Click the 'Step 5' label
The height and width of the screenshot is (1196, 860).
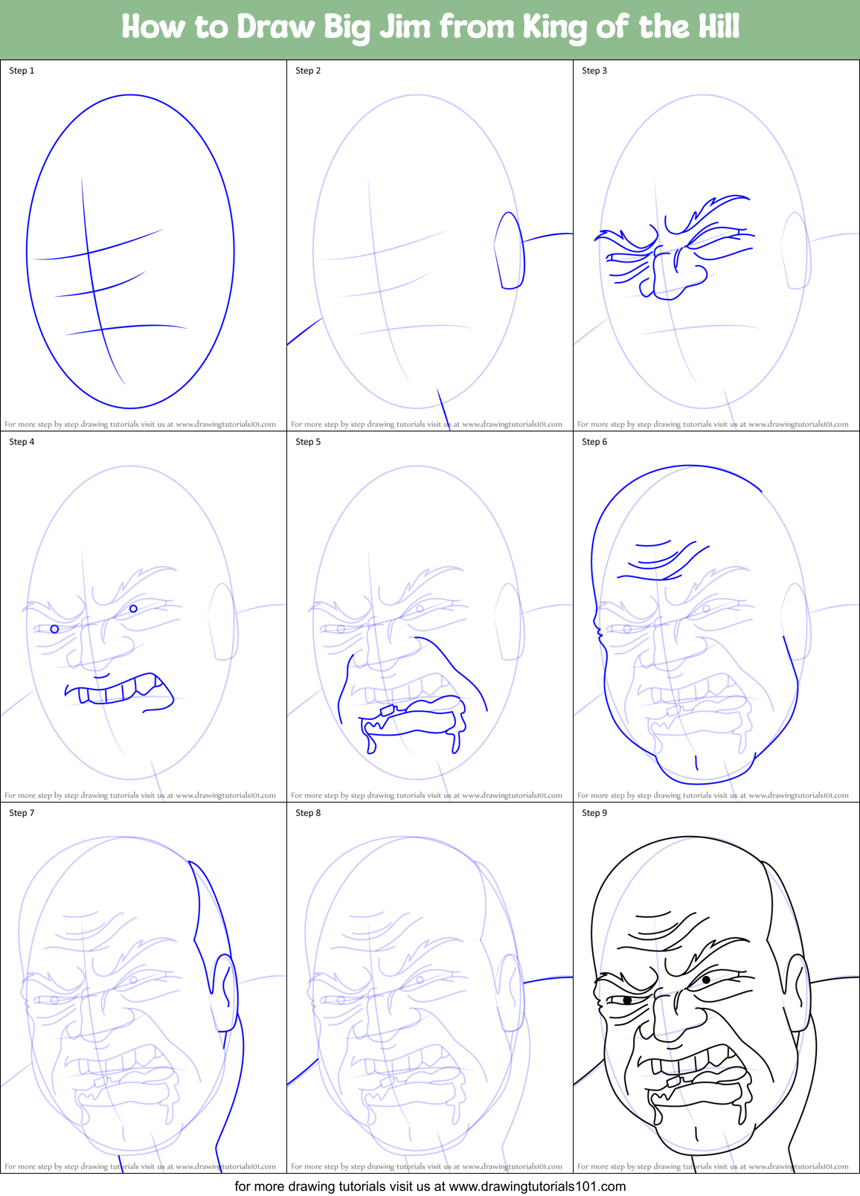pyautogui.click(x=308, y=442)
